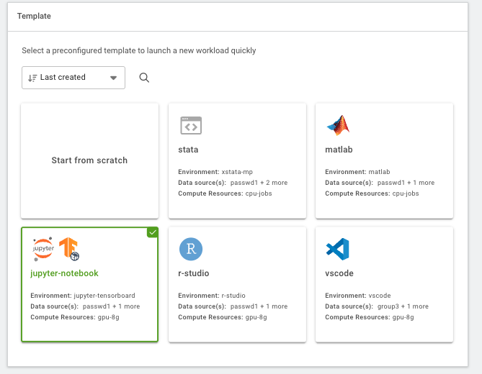Click the stata code window icon
482x374 pixels.
click(x=191, y=125)
